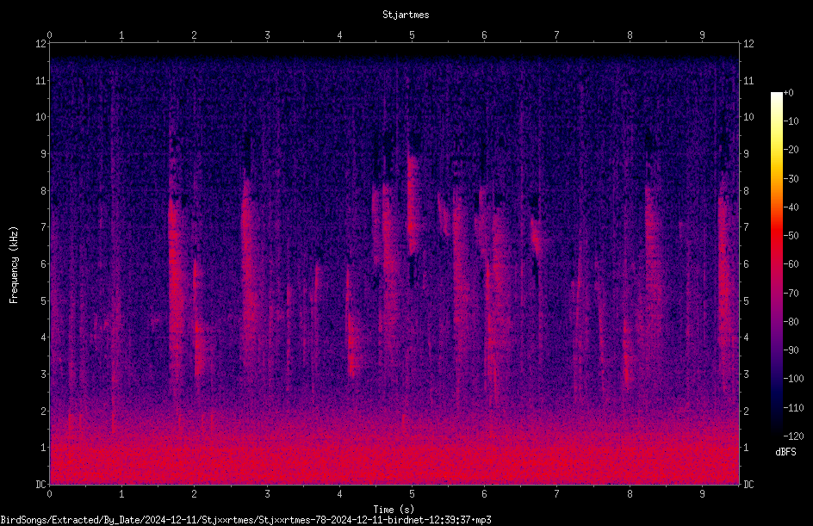Click the file path text at bottom

pyautogui.click(x=245, y=520)
